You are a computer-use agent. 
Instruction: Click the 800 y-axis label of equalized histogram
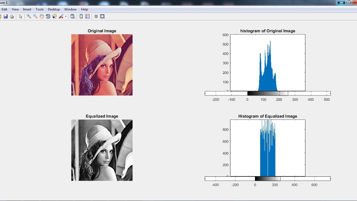(x=225, y=130)
